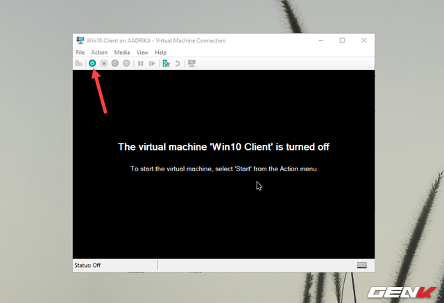The width and height of the screenshot is (444, 303).
Task: Click the Virtual Machine Connection title bar icon
Action: click(80, 40)
